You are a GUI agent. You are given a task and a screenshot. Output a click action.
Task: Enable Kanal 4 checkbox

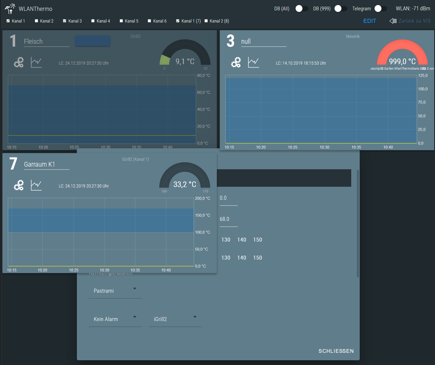93,21
